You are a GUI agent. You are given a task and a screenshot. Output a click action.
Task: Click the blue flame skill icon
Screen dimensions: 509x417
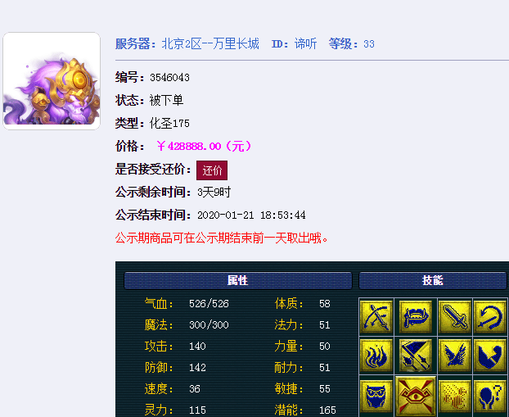click(376, 356)
